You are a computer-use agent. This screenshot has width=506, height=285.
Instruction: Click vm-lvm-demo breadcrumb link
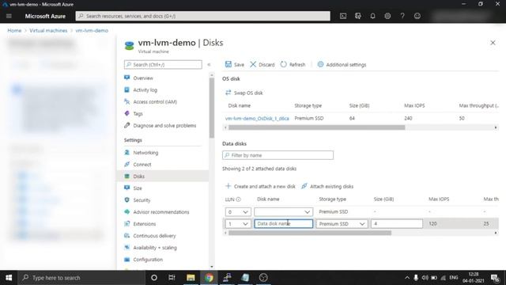coord(92,30)
